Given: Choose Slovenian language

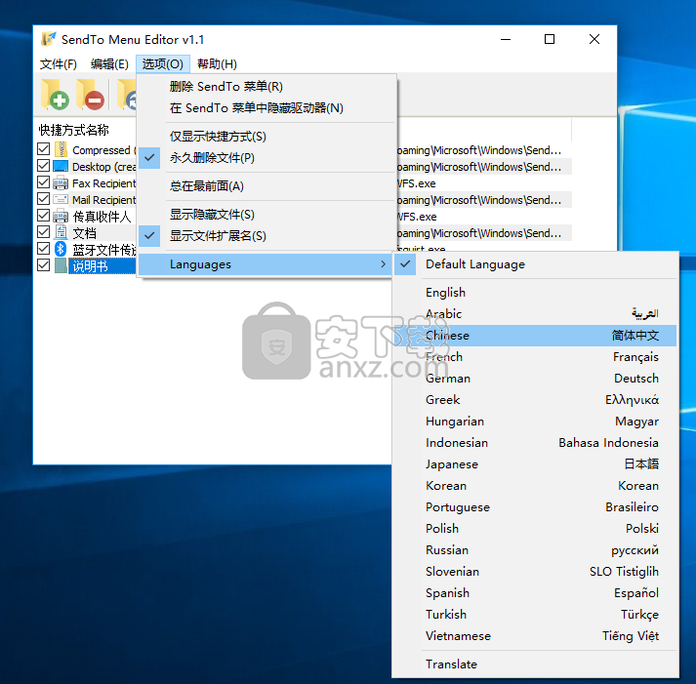Looking at the screenshot, I should [x=535, y=572].
